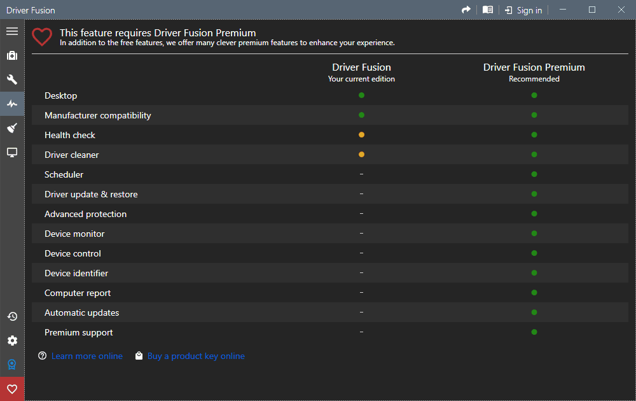Select the wrench Driver tools icon

12,80
